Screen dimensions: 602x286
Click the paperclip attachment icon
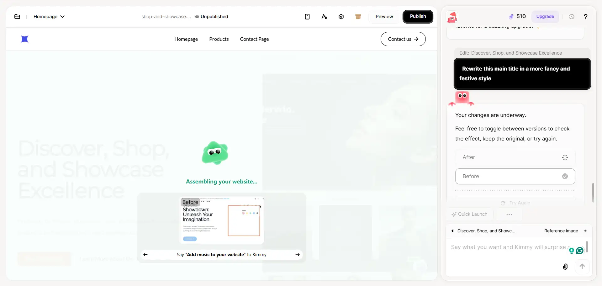[x=565, y=267]
